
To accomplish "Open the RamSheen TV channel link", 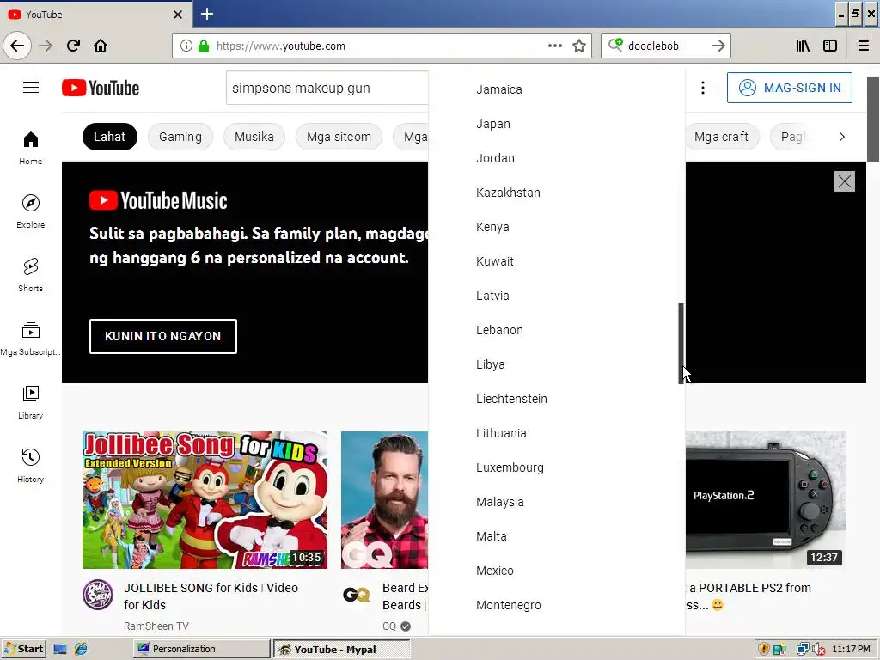I will pos(156,626).
